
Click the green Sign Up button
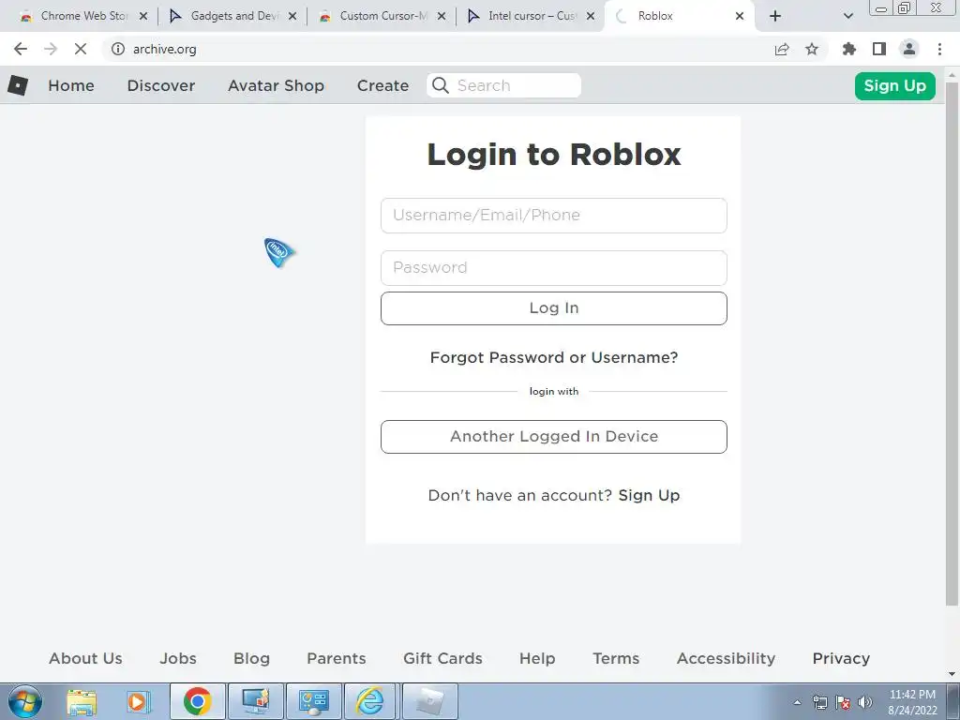pyautogui.click(x=894, y=85)
